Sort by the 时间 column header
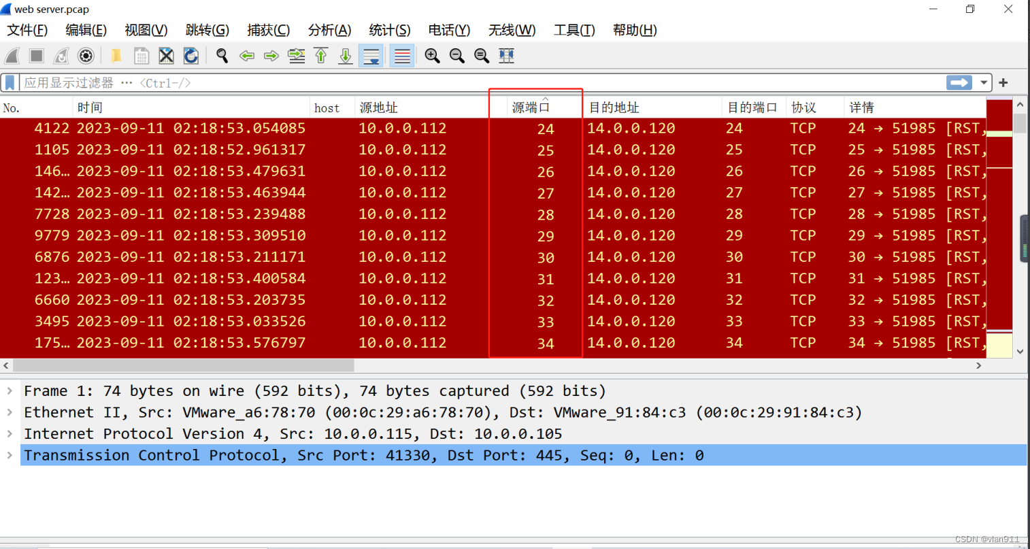The image size is (1030, 549). [x=191, y=107]
